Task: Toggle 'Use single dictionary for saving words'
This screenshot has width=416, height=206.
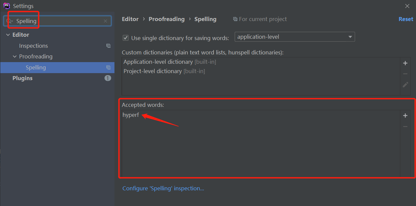Action: click(x=126, y=38)
